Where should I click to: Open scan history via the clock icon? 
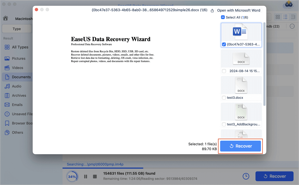[246, 176]
